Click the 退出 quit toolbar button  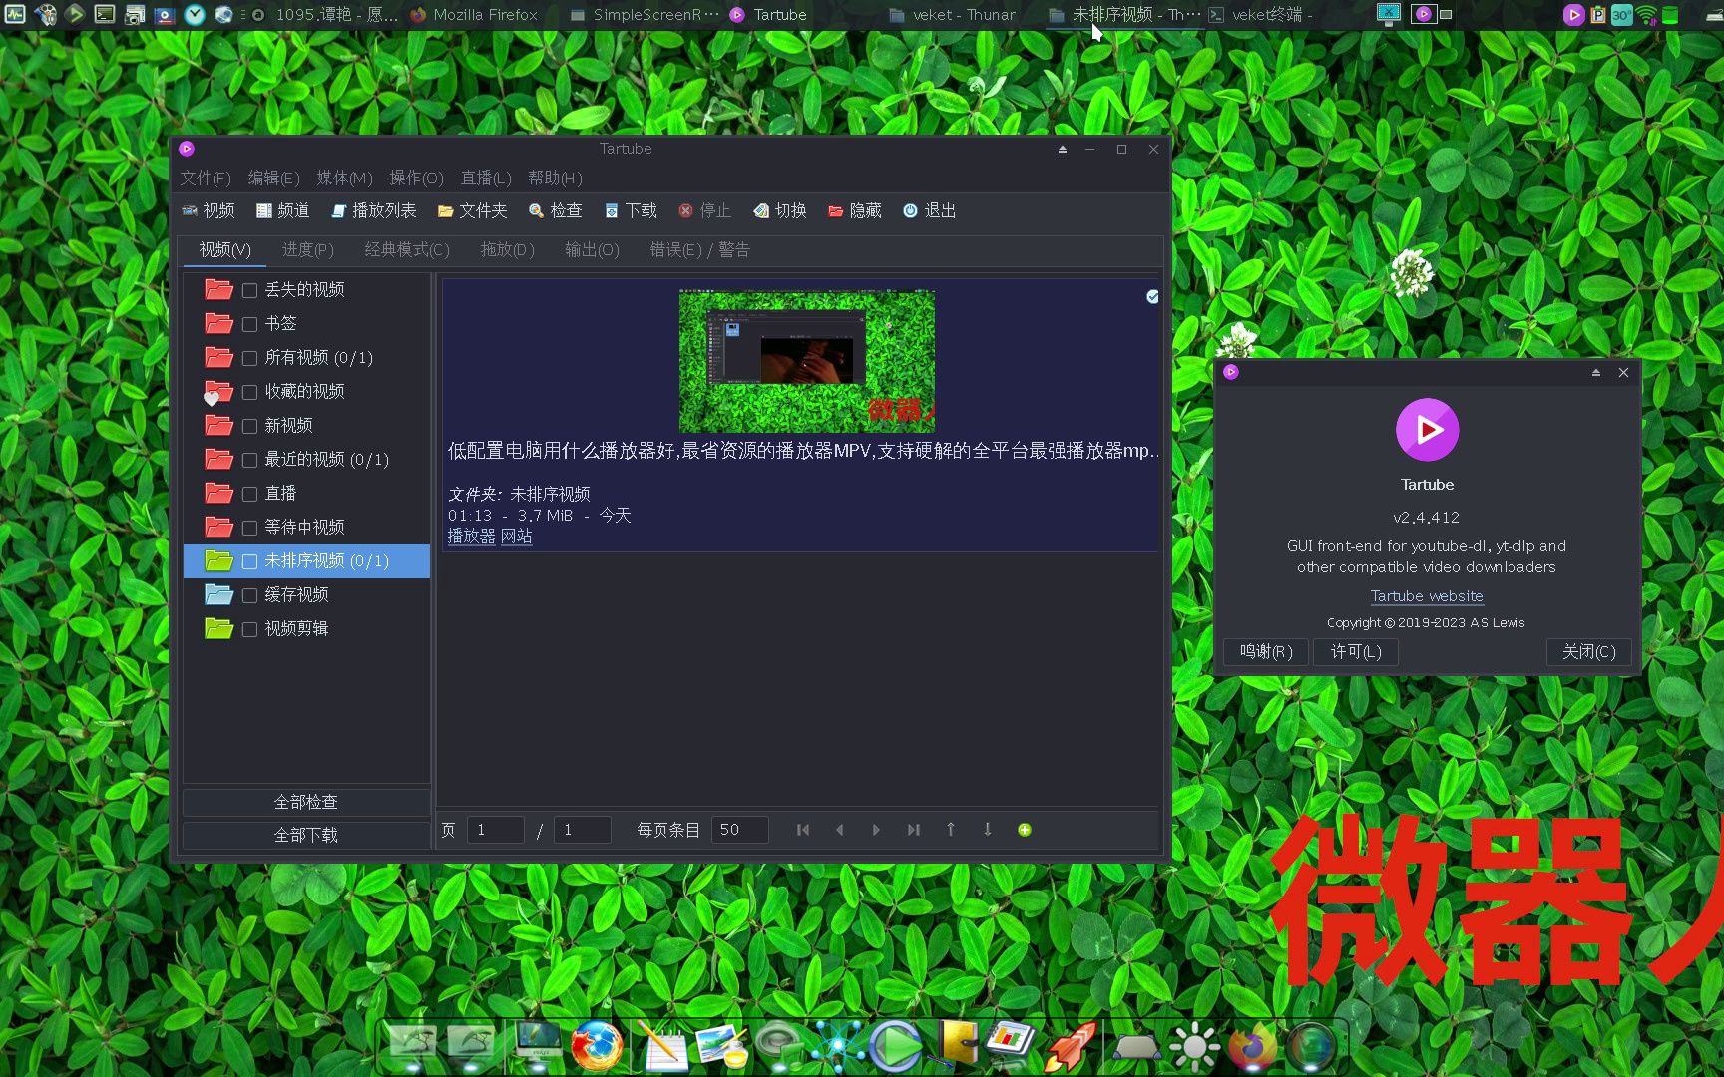point(930,210)
